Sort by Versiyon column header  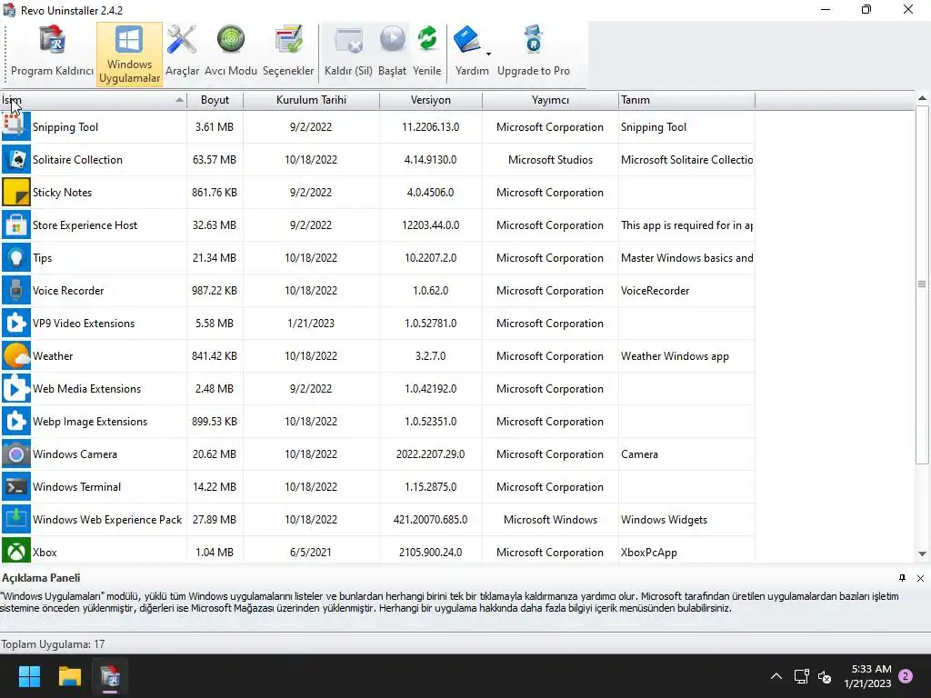pos(430,100)
